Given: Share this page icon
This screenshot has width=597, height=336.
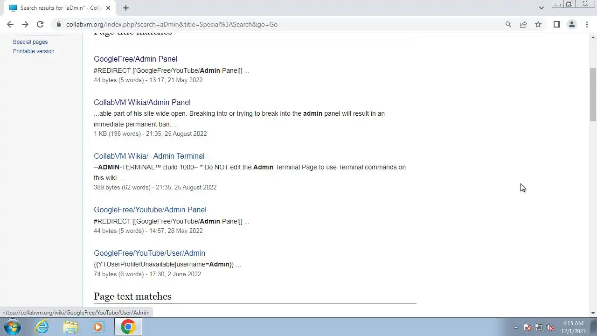Looking at the screenshot, I should pos(523,24).
